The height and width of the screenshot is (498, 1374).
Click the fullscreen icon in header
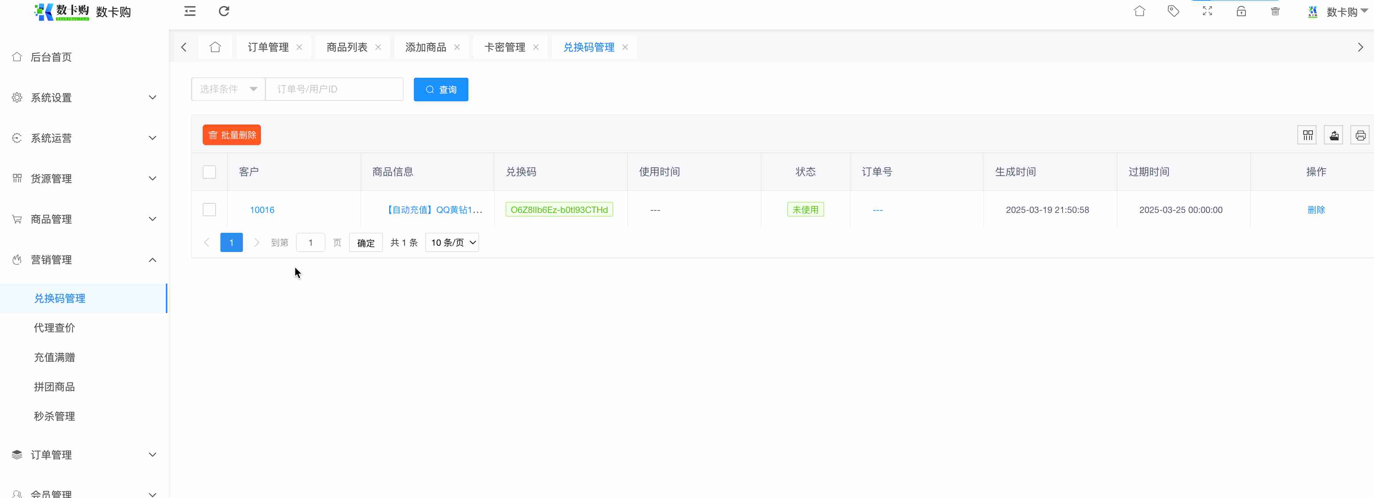(x=1207, y=11)
